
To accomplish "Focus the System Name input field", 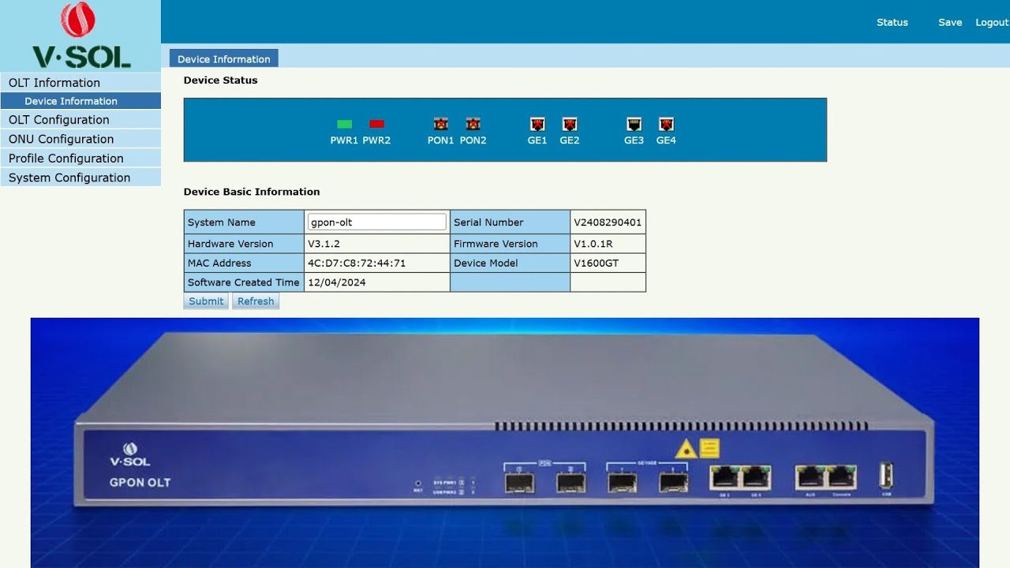I will [377, 222].
